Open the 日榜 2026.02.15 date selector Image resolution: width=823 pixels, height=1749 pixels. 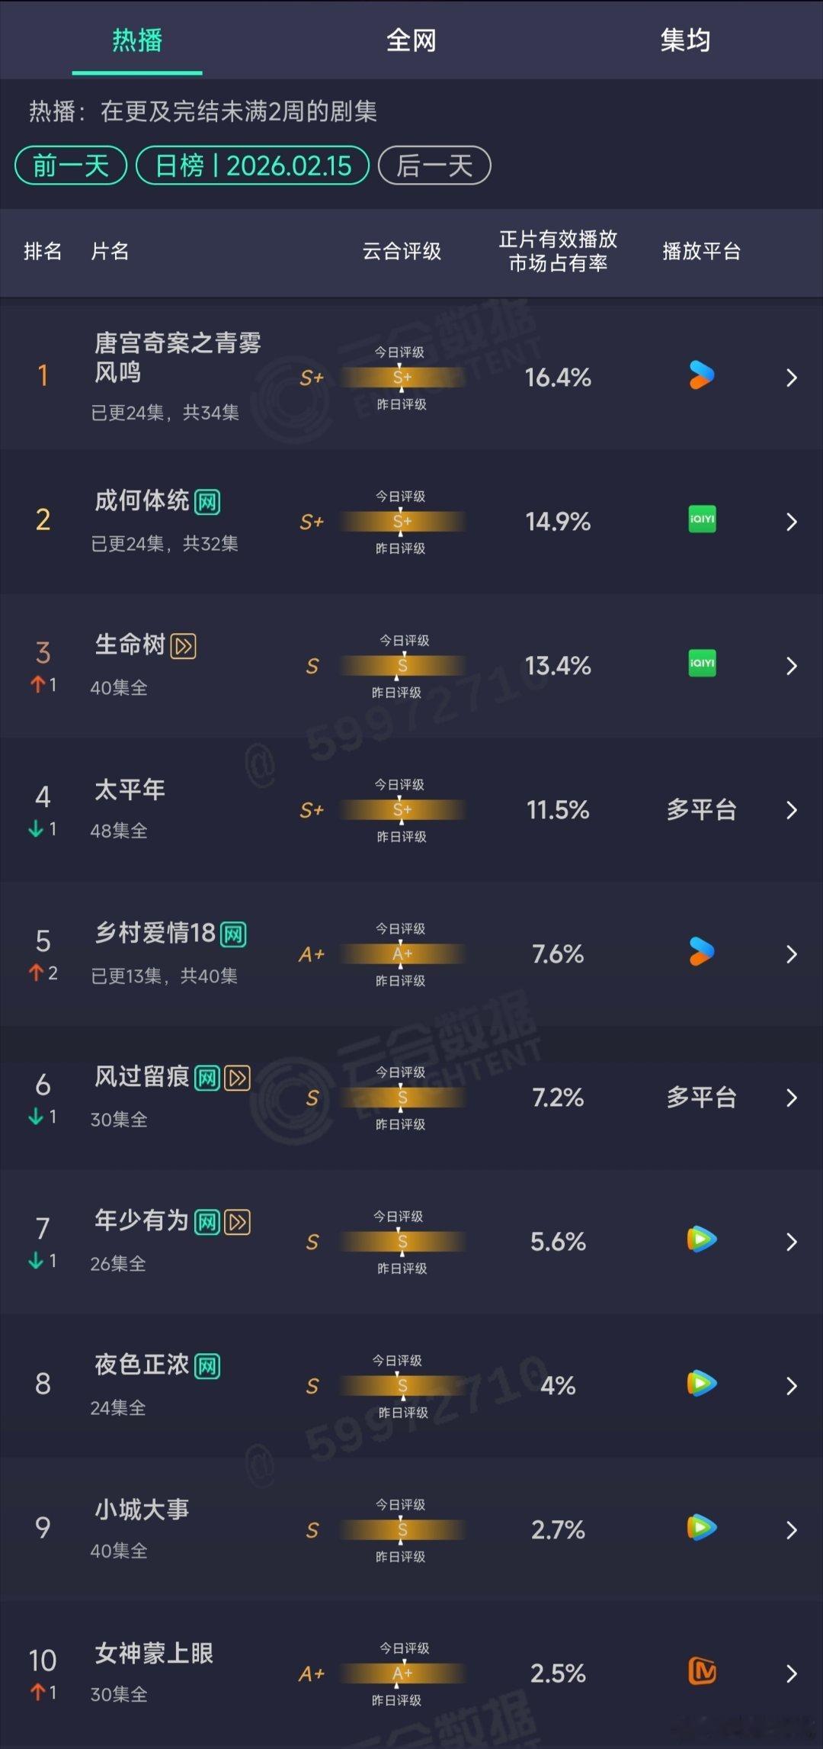coord(252,165)
